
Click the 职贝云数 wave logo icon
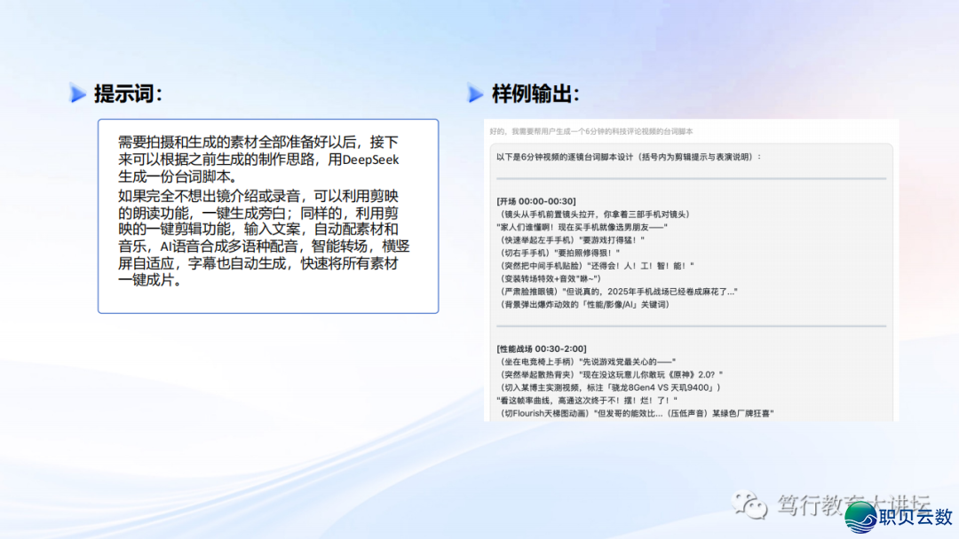pyautogui.click(x=861, y=517)
